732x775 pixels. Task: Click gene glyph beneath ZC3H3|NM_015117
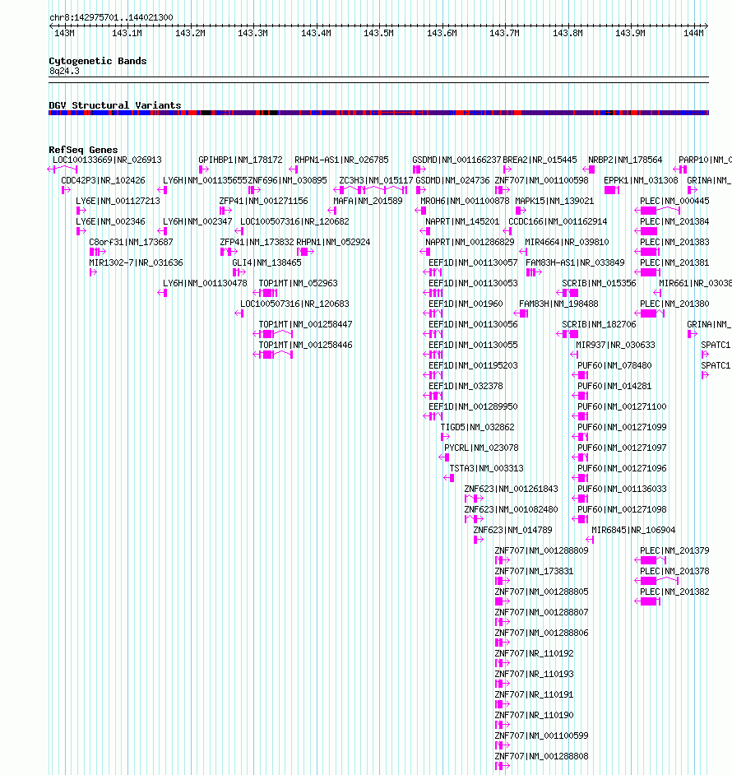coord(371,190)
